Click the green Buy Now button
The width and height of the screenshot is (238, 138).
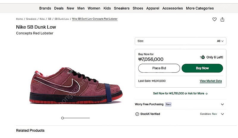[x=202, y=68]
